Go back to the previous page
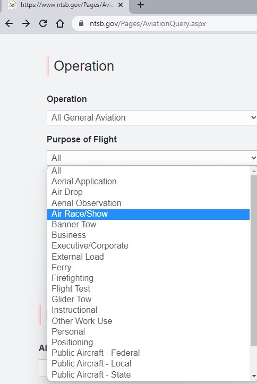The image size is (257, 384). pyautogui.click(x=9, y=23)
